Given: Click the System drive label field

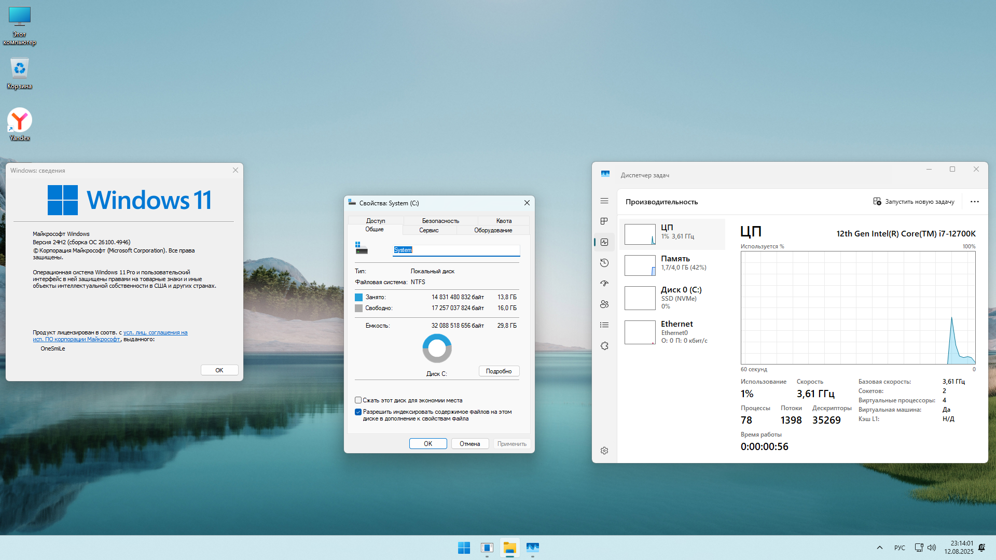Looking at the screenshot, I should 456,250.
